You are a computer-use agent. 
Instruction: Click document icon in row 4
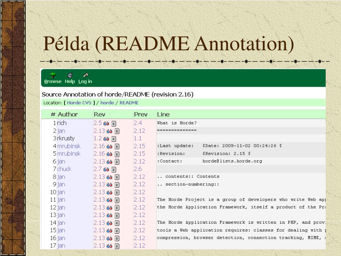coord(117,147)
